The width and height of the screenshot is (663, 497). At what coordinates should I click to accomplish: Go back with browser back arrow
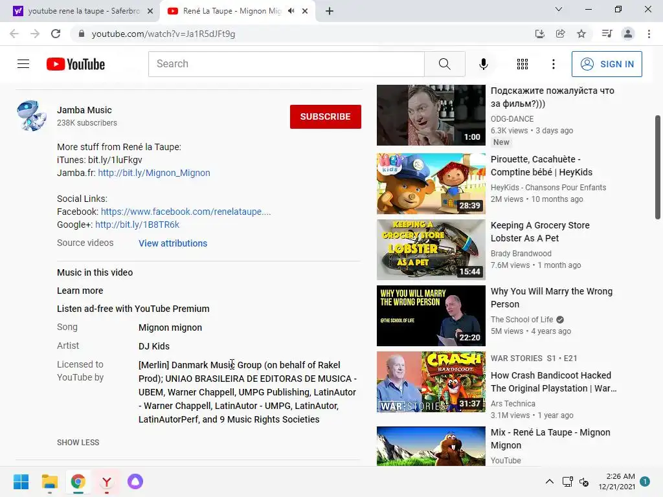tap(14, 34)
